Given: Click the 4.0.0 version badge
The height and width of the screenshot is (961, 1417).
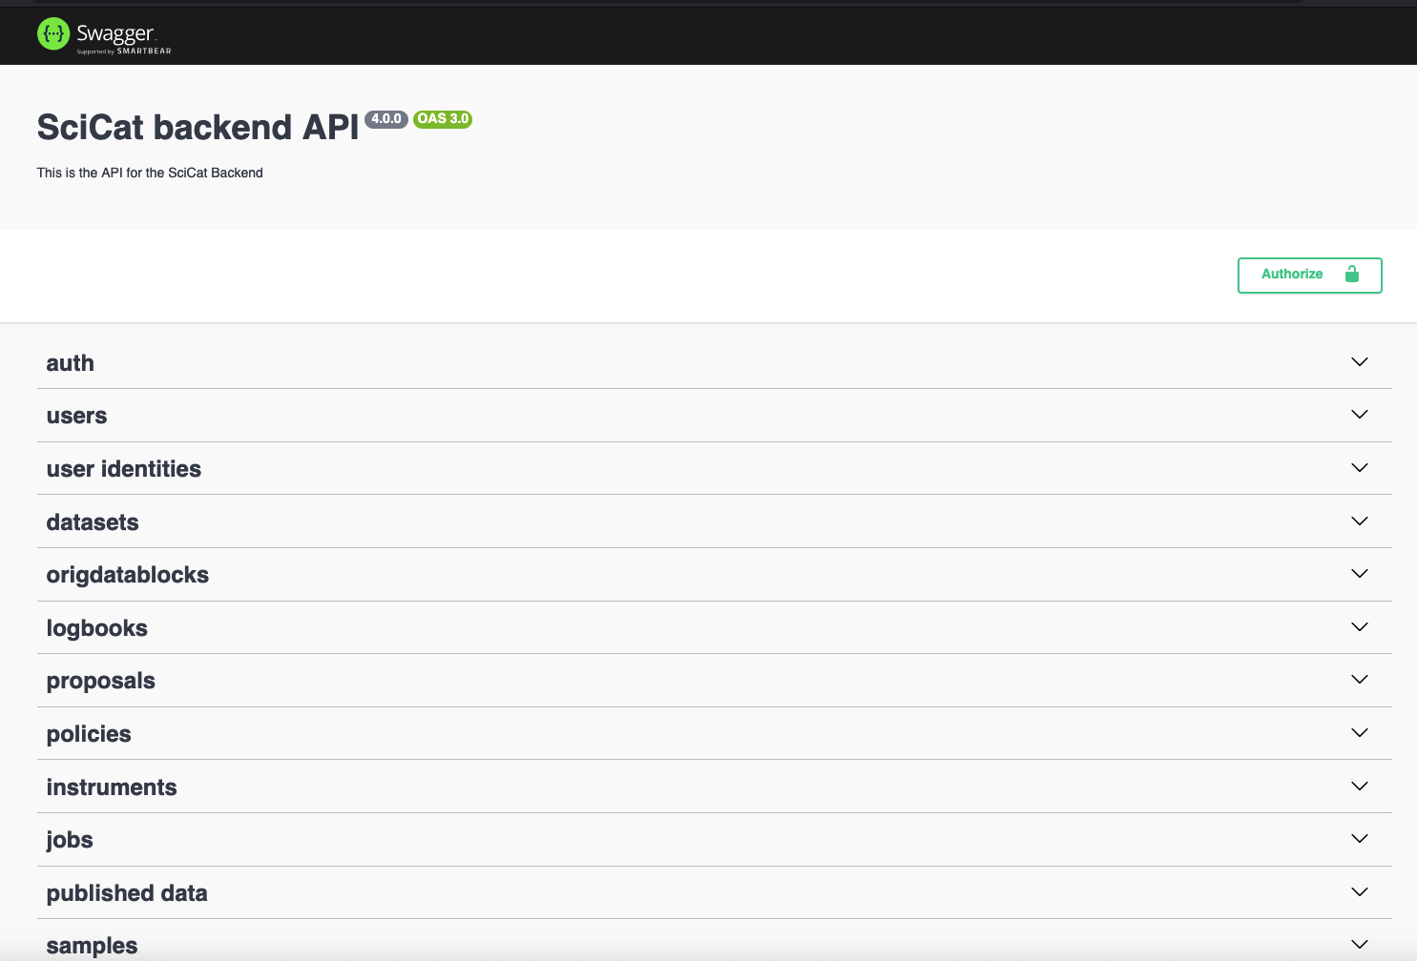Looking at the screenshot, I should [386, 119].
